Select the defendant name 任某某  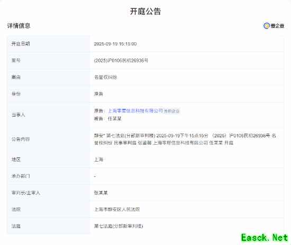(x=115, y=119)
